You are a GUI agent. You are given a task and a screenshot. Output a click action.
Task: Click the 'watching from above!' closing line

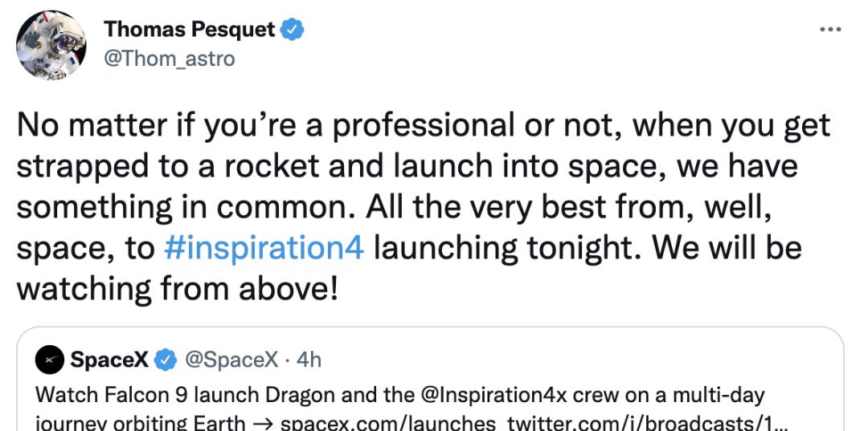177,289
